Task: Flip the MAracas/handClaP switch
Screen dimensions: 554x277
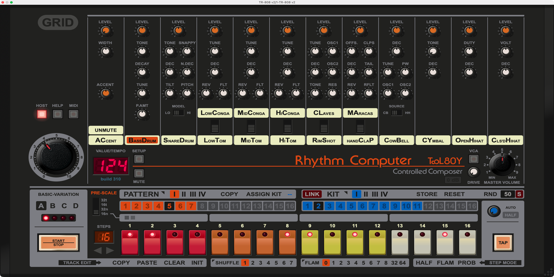Action: coord(360,126)
